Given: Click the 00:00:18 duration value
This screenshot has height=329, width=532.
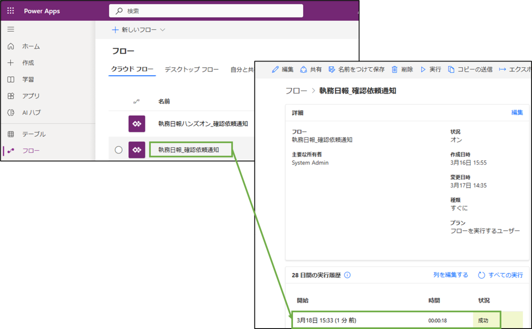Looking at the screenshot, I should 438,320.
